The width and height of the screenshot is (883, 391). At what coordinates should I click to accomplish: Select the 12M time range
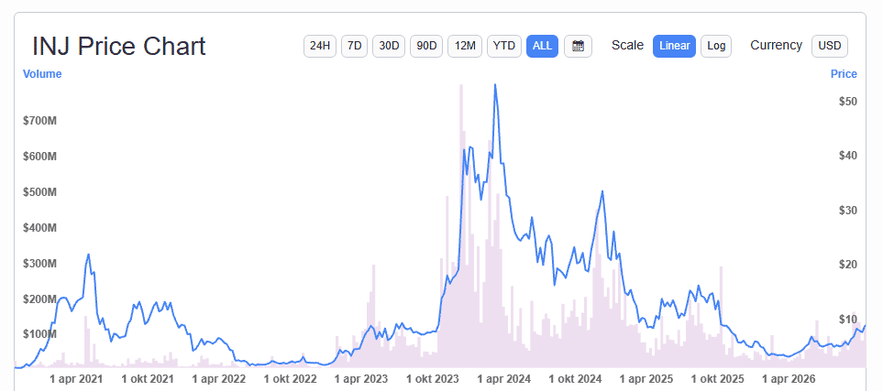pyautogui.click(x=465, y=46)
